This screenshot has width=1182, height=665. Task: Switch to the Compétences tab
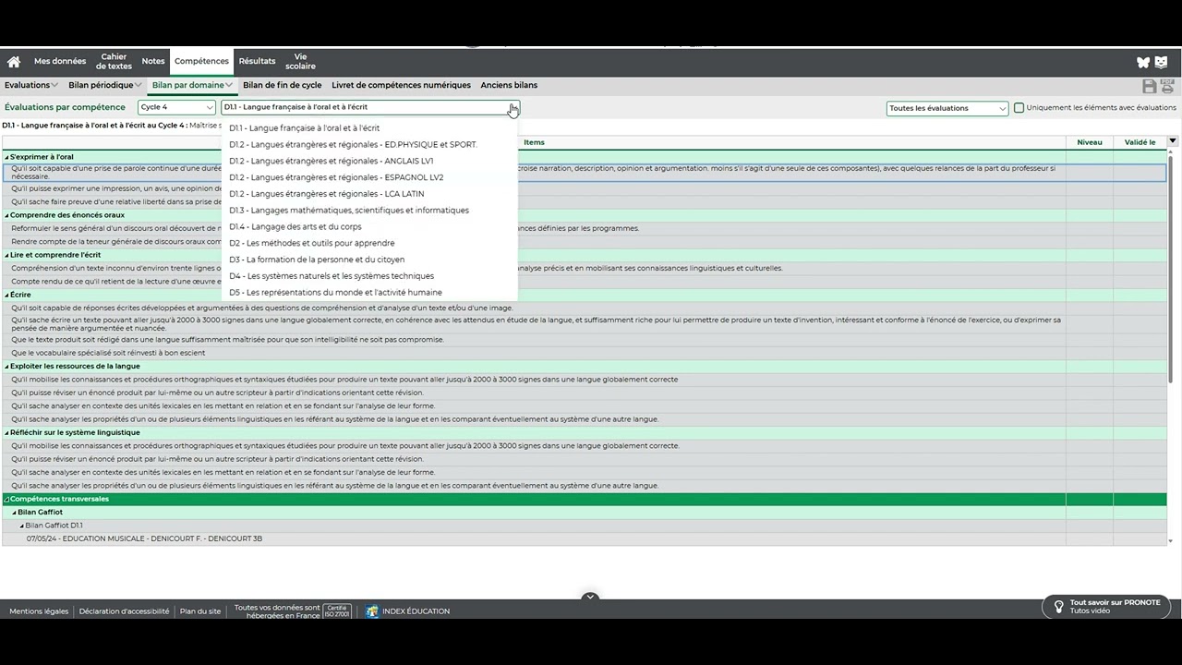(201, 62)
